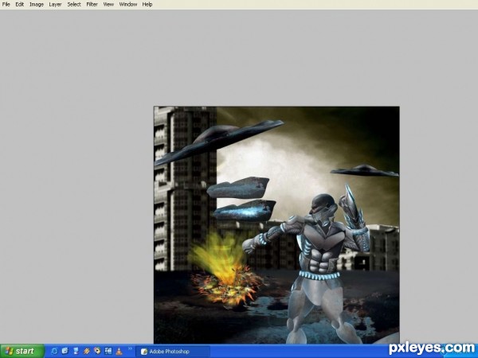Activate Adobe Photoshop taskbar button
Image resolution: width=478 pixels, height=358 pixels.
[173, 352]
